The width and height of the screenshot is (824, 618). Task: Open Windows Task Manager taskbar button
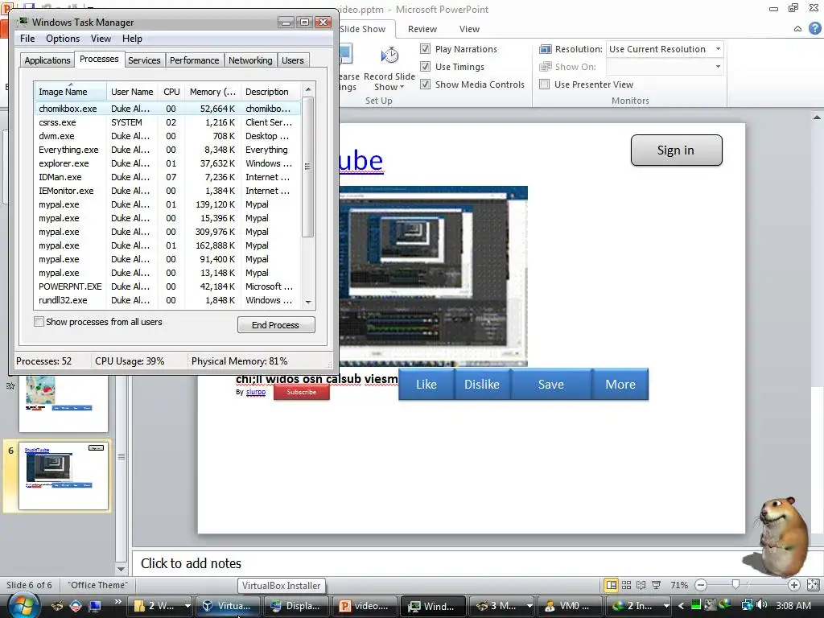click(432, 606)
